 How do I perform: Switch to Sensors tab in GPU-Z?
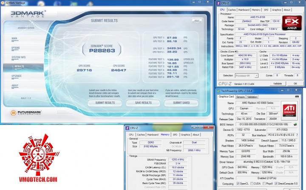point(240,97)
